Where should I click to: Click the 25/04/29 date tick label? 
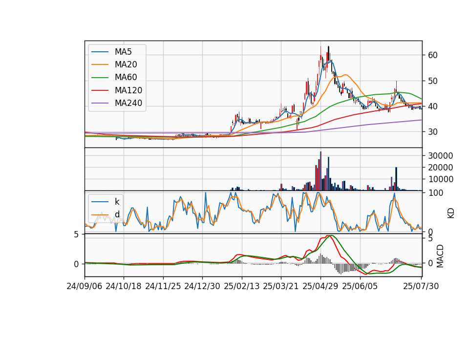[320, 286]
